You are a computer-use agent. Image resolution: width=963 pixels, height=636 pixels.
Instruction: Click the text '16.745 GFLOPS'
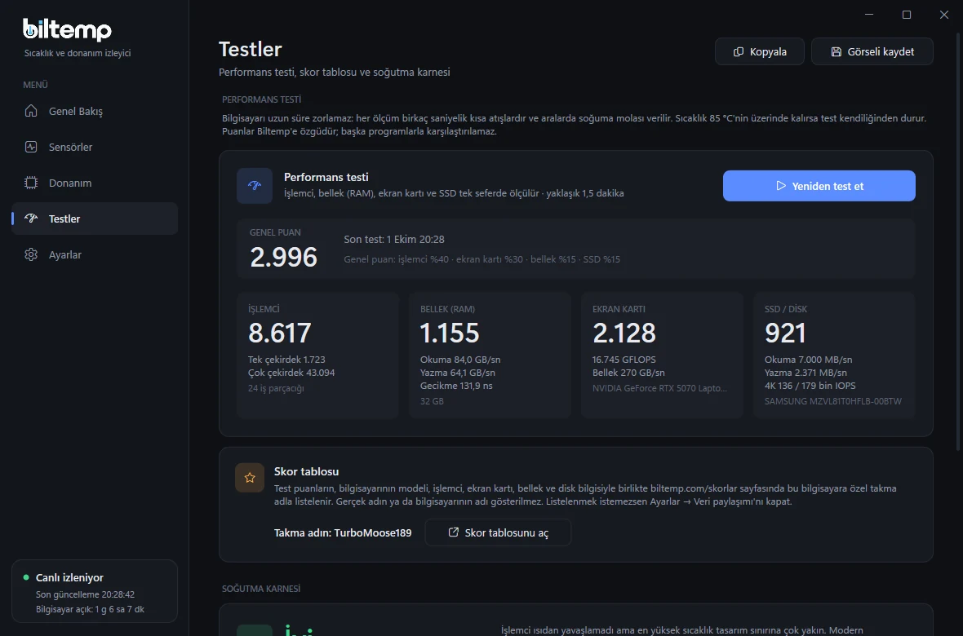624,359
